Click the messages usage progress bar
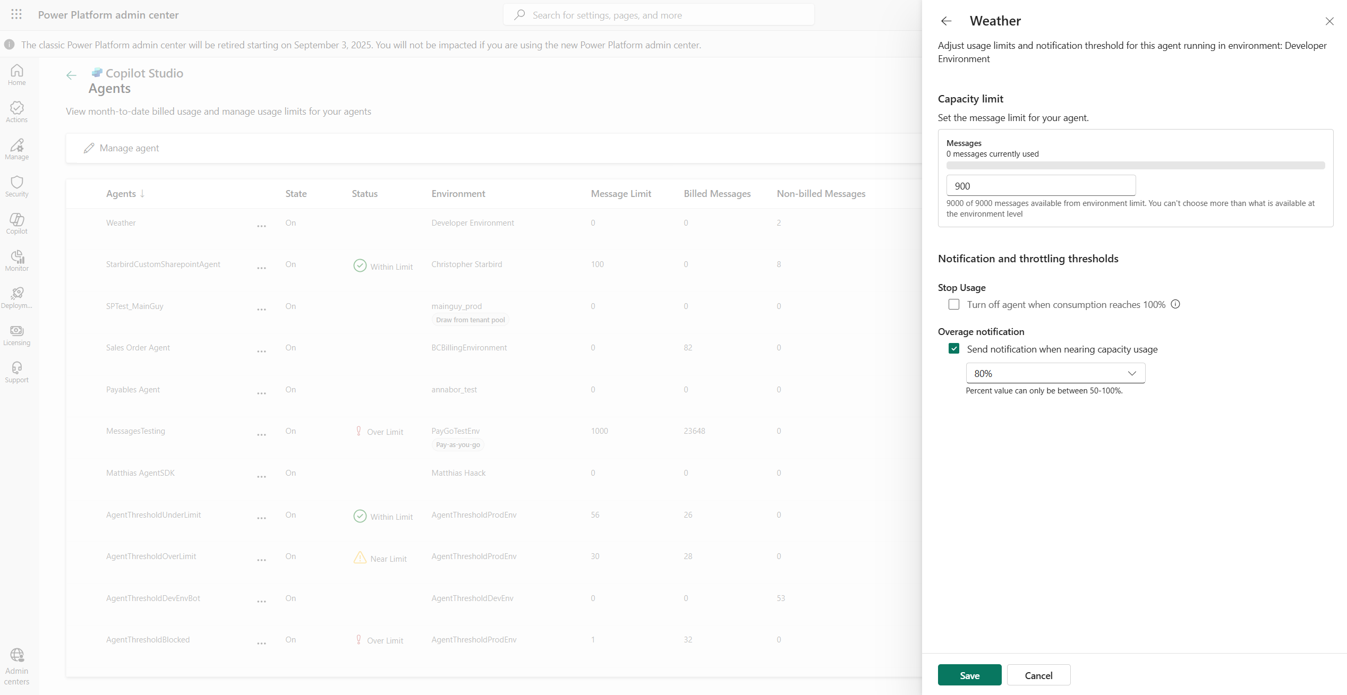 (x=1135, y=166)
